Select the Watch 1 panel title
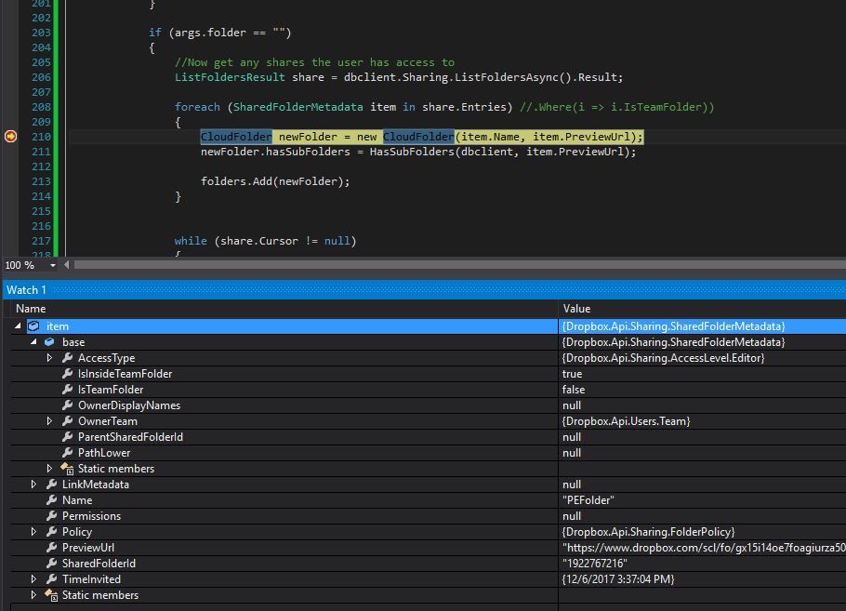 (x=27, y=290)
